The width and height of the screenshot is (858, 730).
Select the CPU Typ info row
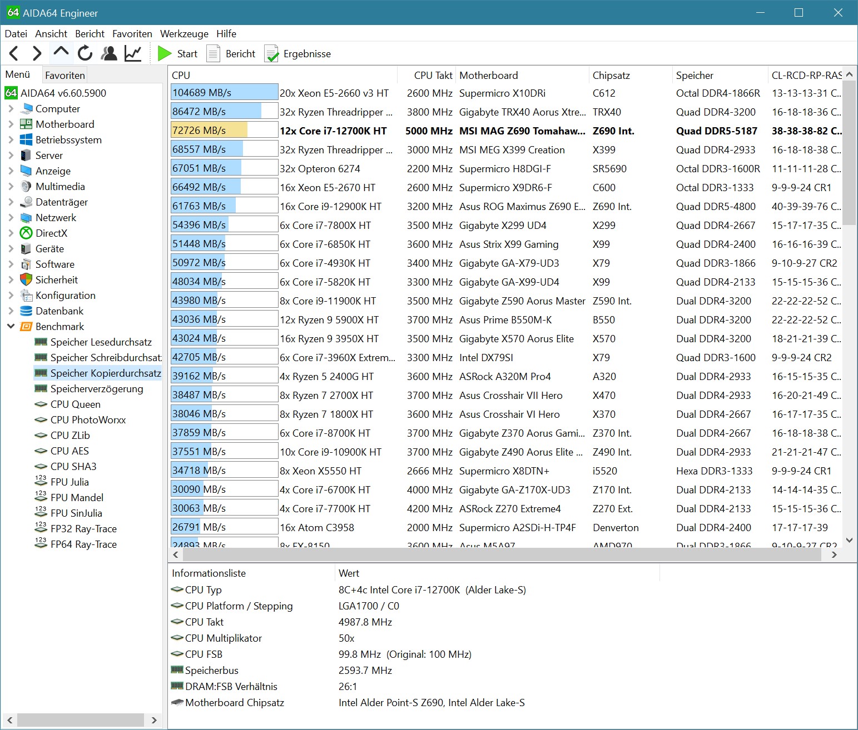pos(349,590)
